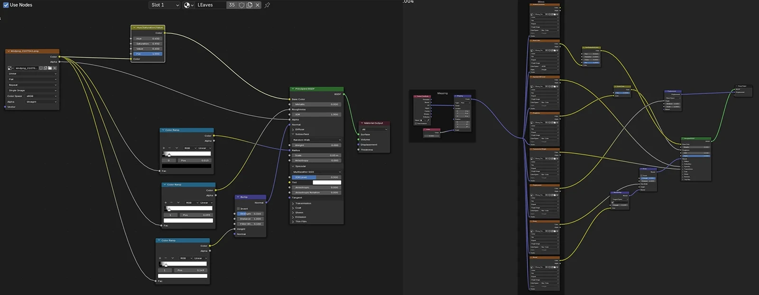Click the Surface input socket on Material Output

[358, 134]
